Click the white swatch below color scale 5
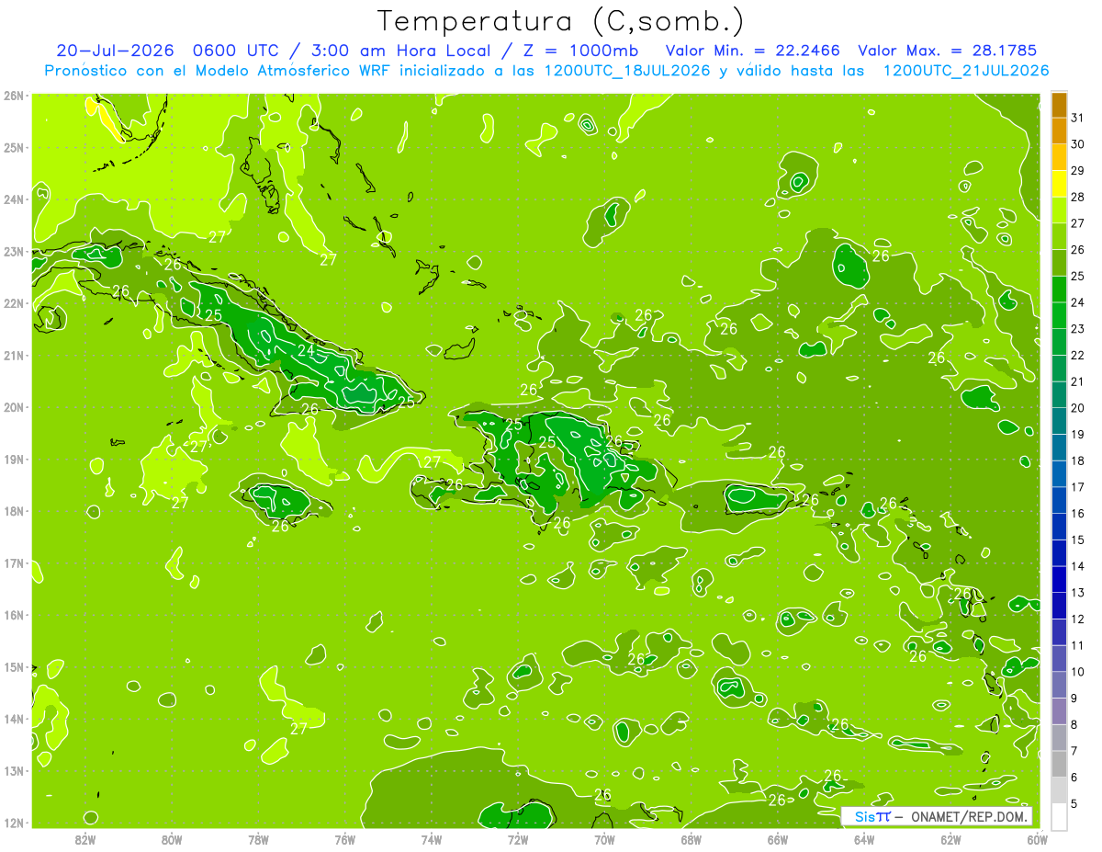The height and width of the screenshot is (852, 1102). tap(1060, 816)
